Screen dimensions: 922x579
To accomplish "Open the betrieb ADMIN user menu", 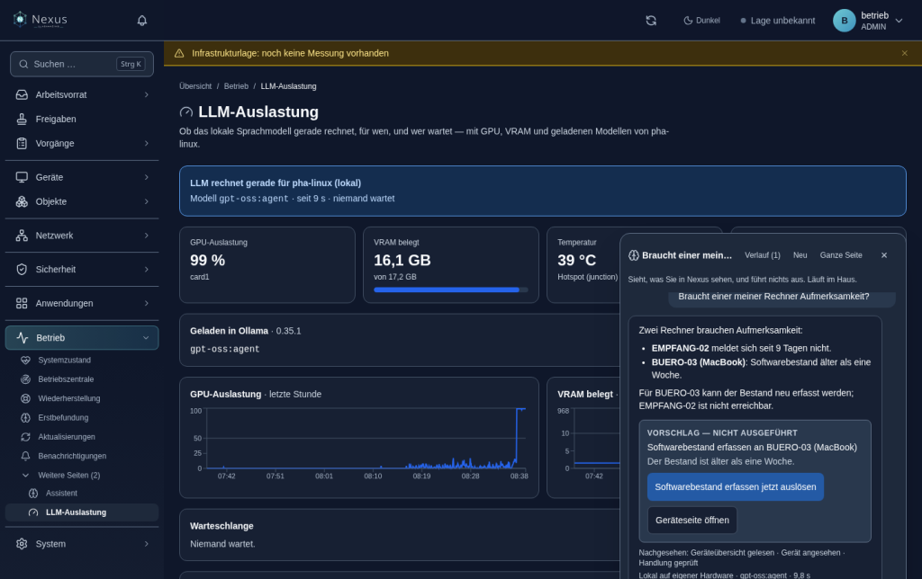I will coord(868,21).
